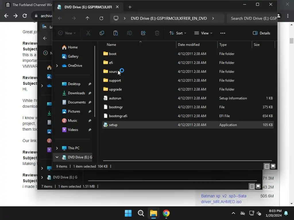Click the Rename icon in toolbar
The width and height of the screenshot is (294, 220).
click(x=129, y=33)
